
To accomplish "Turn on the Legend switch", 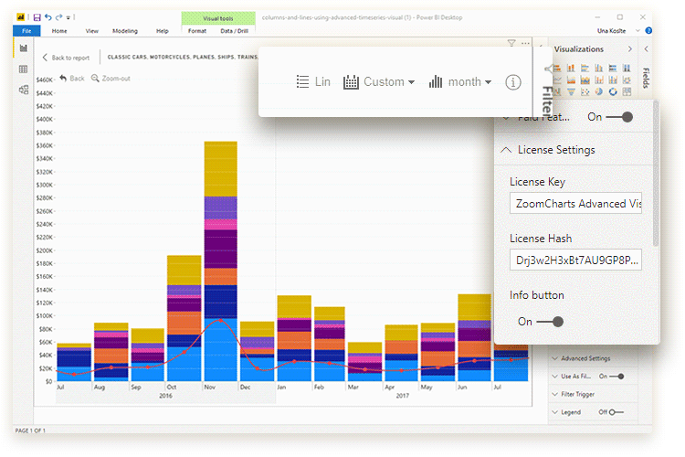I will pyautogui.click(x=616, y=412).
